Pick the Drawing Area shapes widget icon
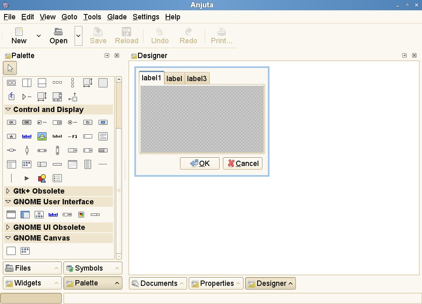 tap(42, 178)
